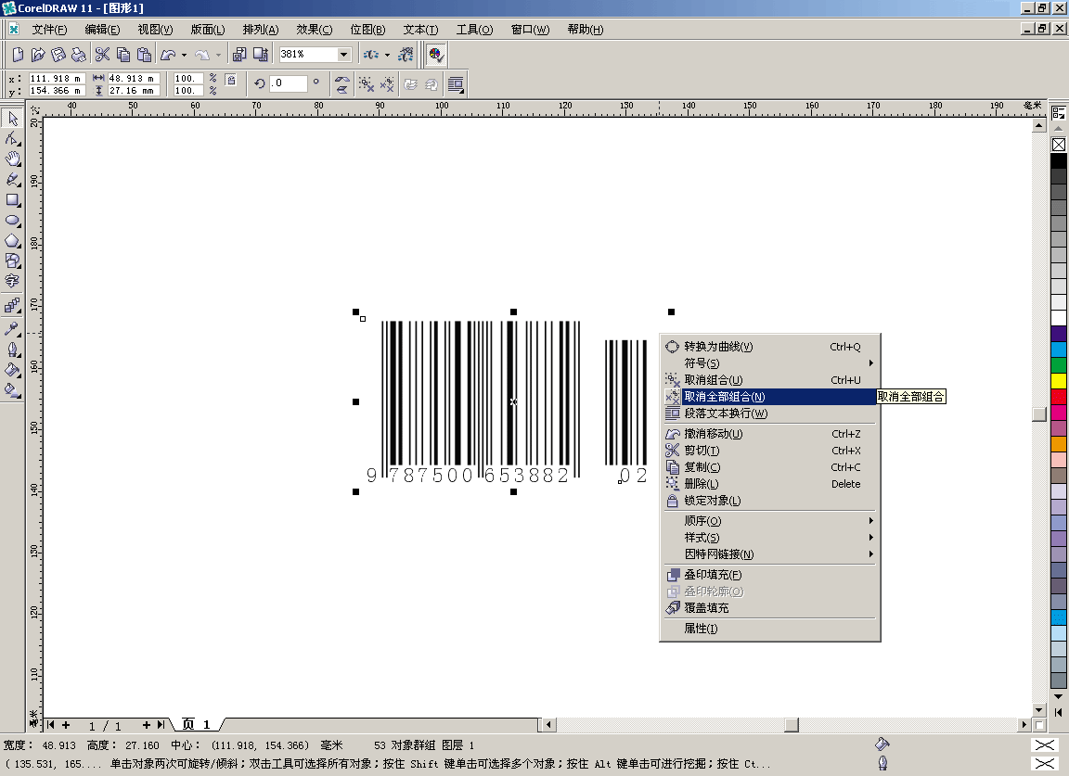Click the Print icon in toolbar
Viewport: 1069px width, 776px height.
(x=79, y=55)
